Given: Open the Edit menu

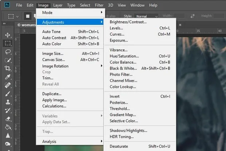Looking at the screenshot, I should (x=30, y=5).
